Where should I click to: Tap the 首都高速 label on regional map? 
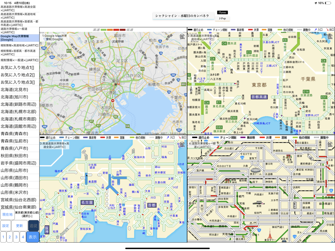point(259,97)
